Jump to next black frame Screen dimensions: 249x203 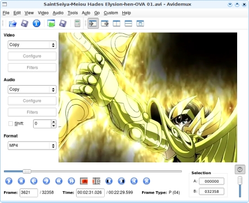point(122,181)
